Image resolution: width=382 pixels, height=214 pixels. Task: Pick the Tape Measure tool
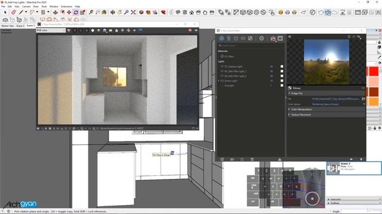tap(91, 12)
